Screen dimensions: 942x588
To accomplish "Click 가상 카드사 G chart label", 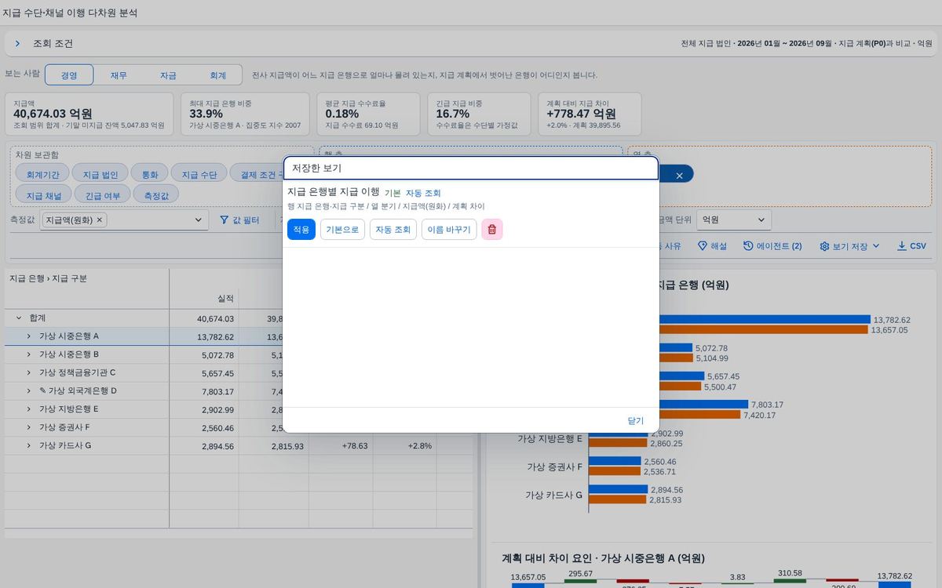I will pos(553,495).
